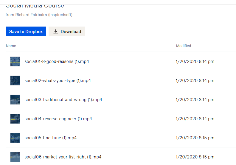236x165 pixels.
Task: Select file name social03-traditional-and-wrong (1).mp4
Action: click(63, 100)
